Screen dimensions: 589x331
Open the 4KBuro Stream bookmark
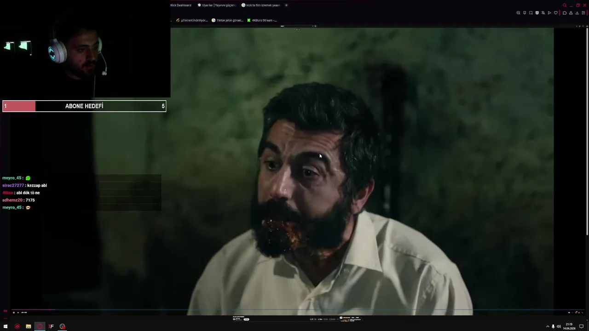[262, 20]
